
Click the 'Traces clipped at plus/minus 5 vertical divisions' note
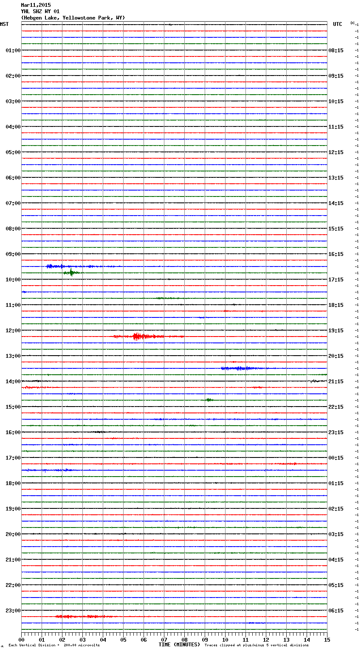pos(257,645)
